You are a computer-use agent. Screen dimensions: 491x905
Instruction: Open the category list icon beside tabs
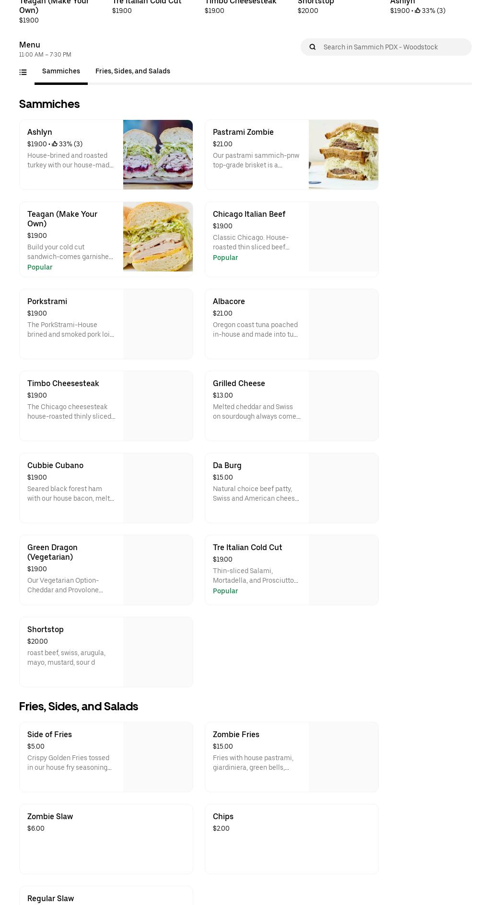click(x=23, y=72)
